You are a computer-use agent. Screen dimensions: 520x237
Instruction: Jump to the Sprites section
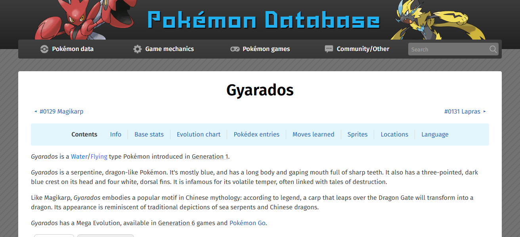click(x=357, y=135)
